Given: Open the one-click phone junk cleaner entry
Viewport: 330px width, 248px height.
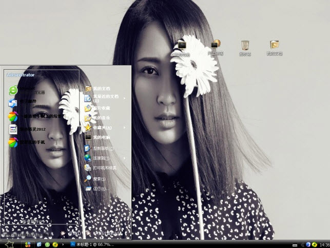Looking at the screenshot, I should [x=35, y=116].
